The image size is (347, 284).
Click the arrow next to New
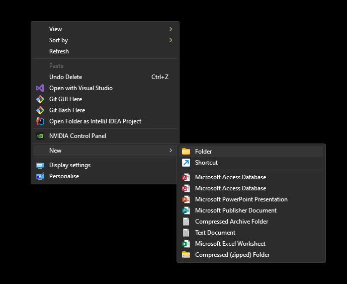pyautogui.click(x=171, y=151)
